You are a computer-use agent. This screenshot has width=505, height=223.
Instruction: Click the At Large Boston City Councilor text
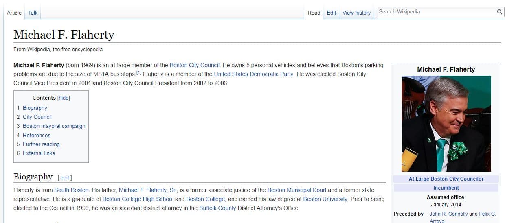pos(446,179)
